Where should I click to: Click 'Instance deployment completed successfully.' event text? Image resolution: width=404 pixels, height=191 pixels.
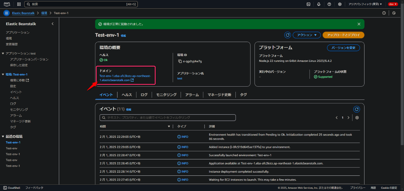pos(239,172)
